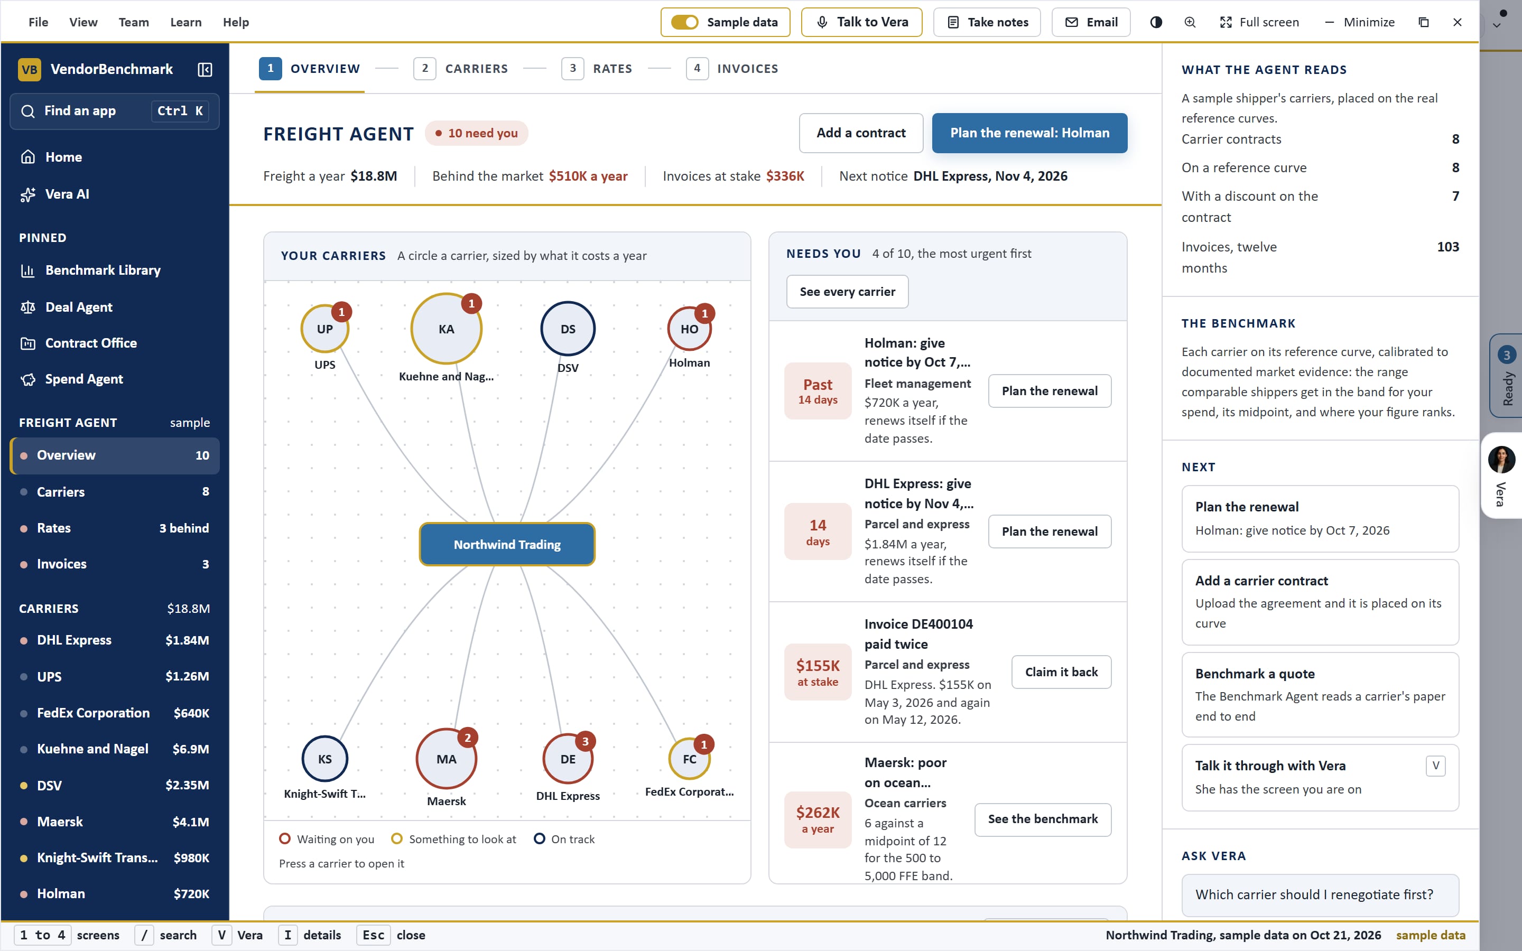Switch to the Rates step tab
The image size is (1522, 951).
click(x=597, y=69)
